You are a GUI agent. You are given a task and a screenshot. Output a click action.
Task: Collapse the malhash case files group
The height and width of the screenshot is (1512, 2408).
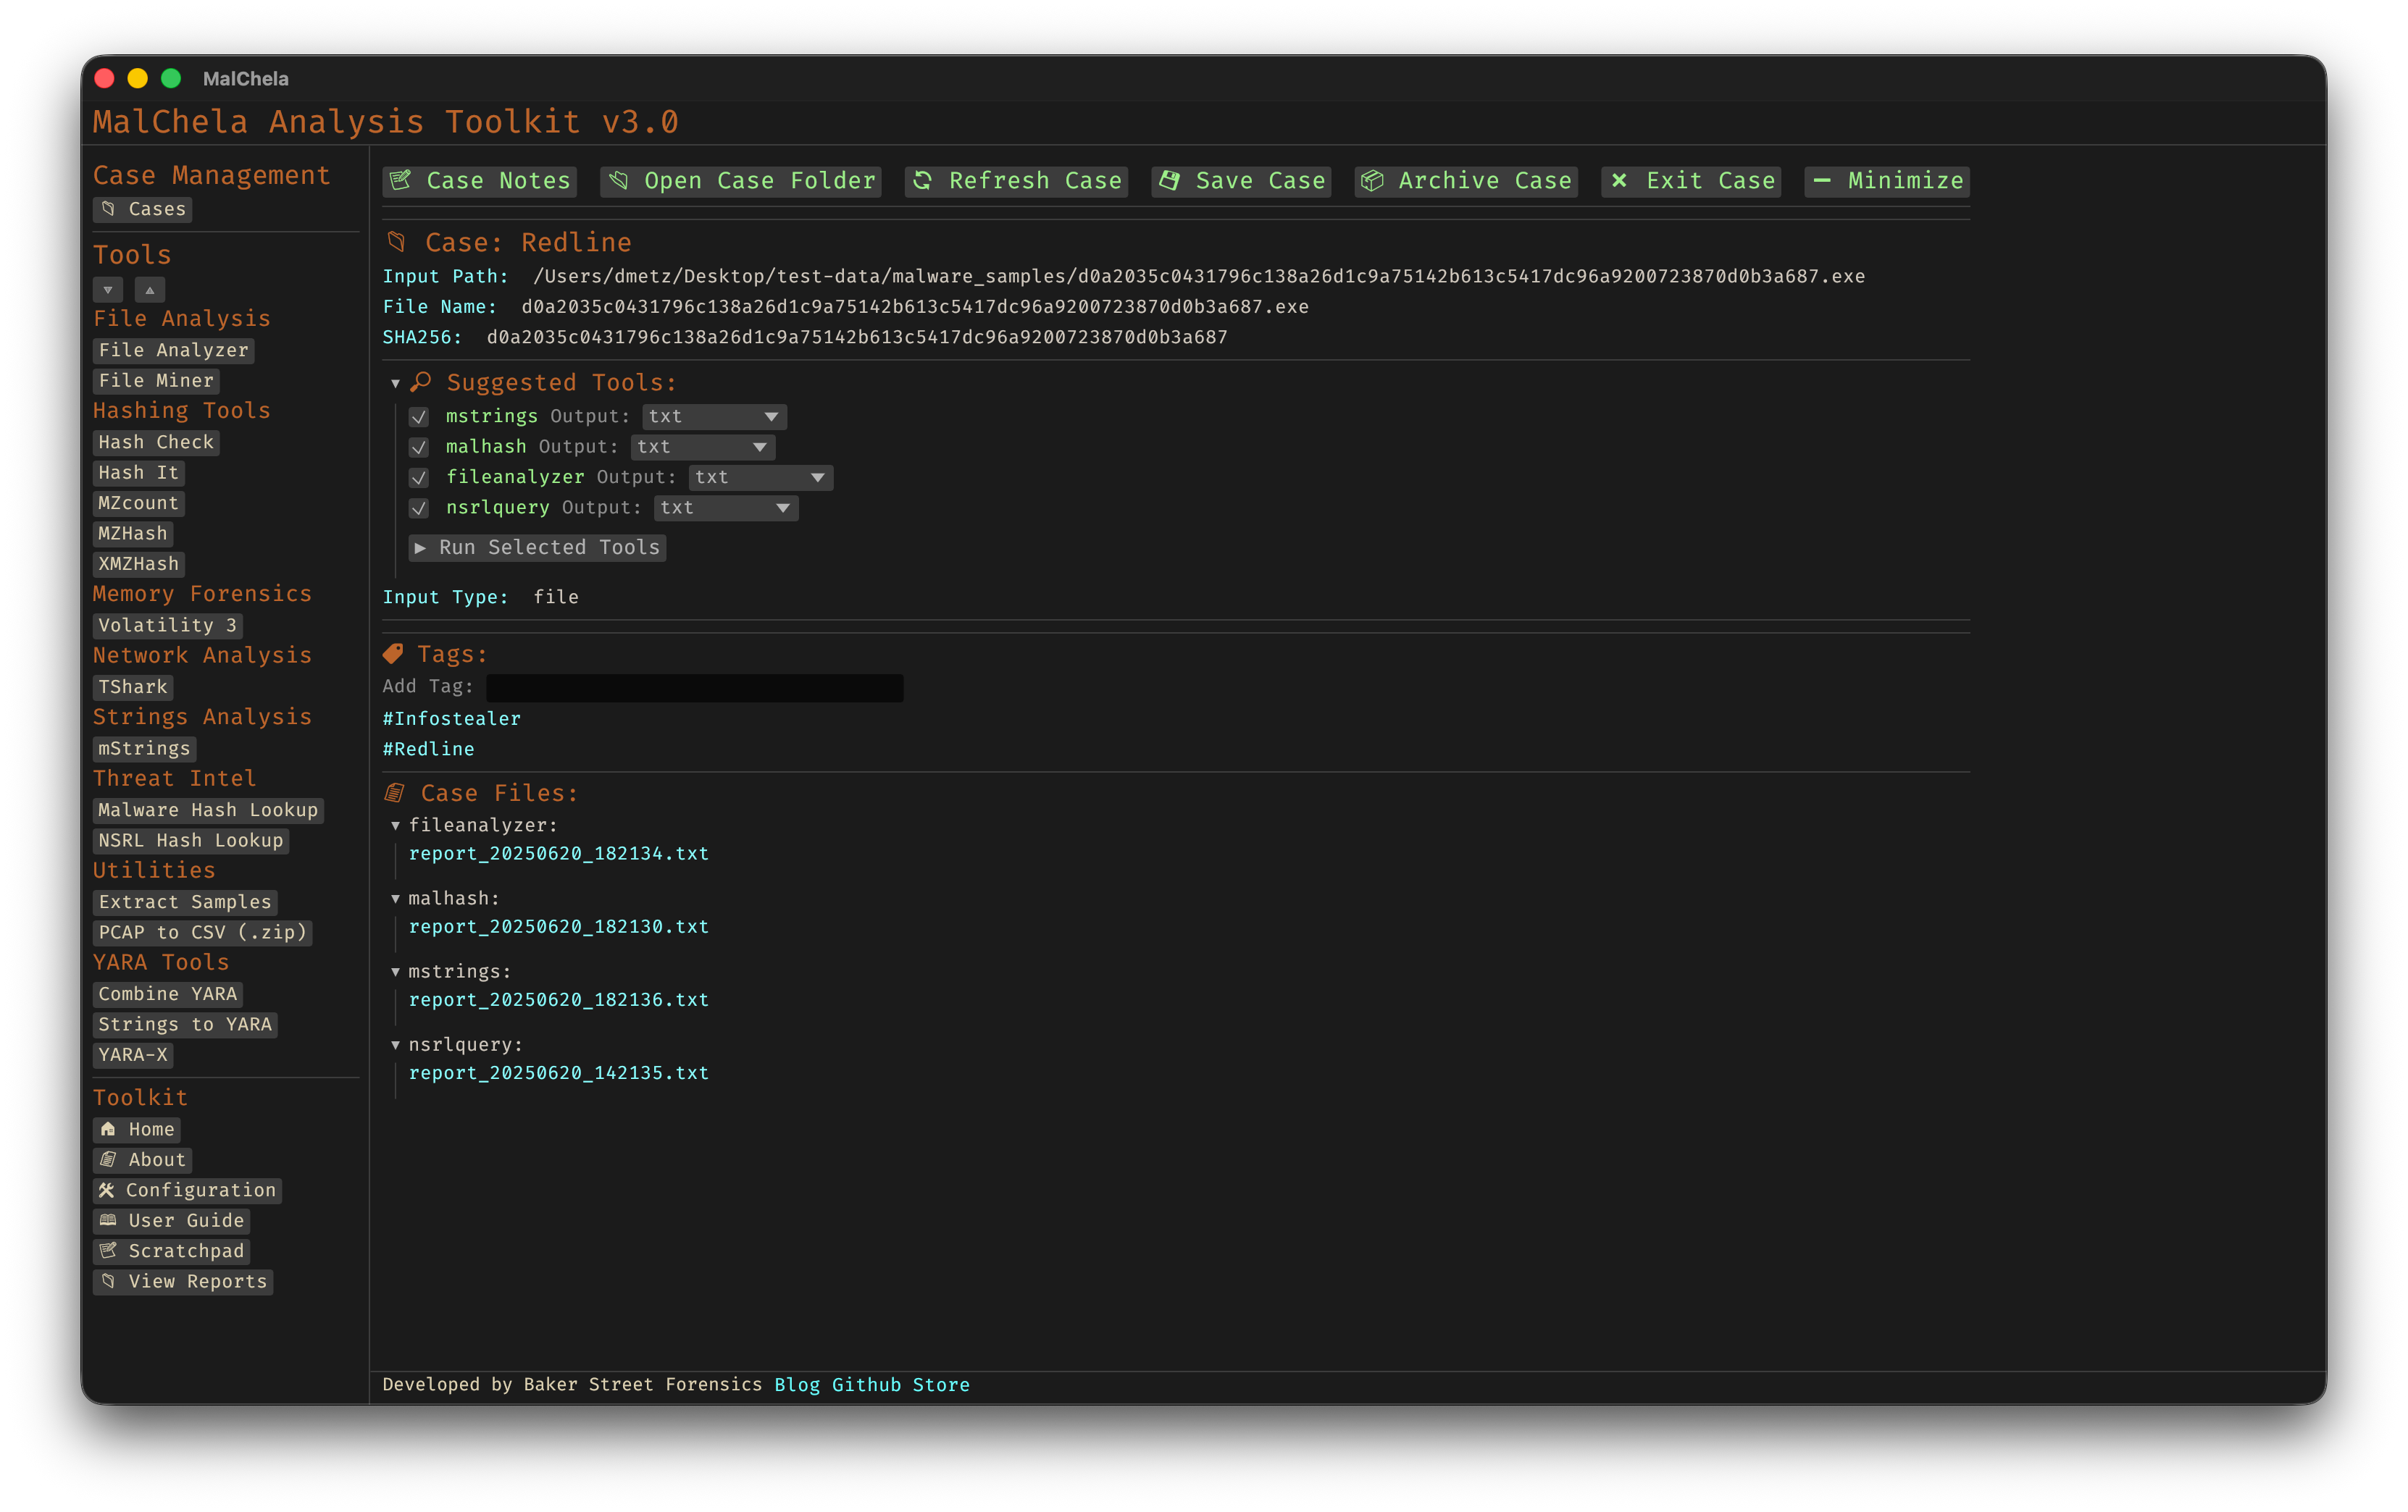pos(396,899)
